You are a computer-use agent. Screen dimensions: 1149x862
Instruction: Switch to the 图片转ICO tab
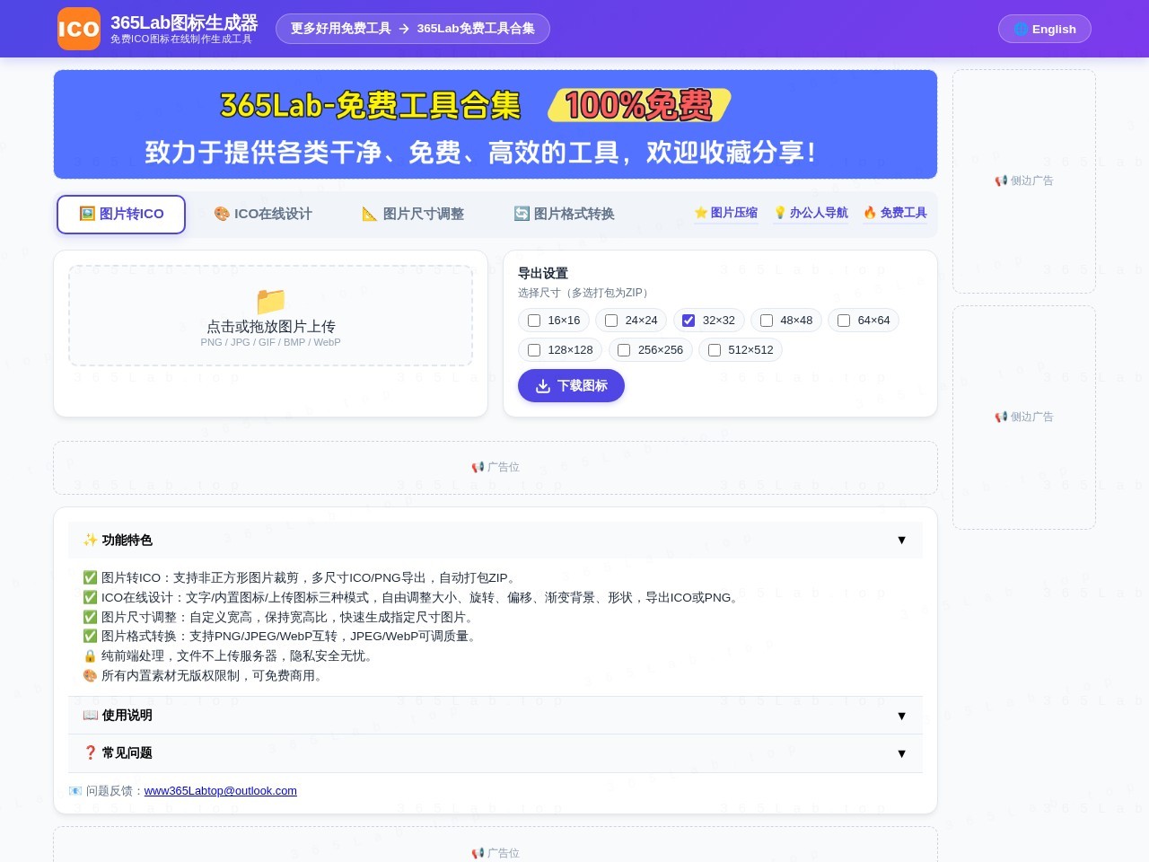click(x=121, y=215)
